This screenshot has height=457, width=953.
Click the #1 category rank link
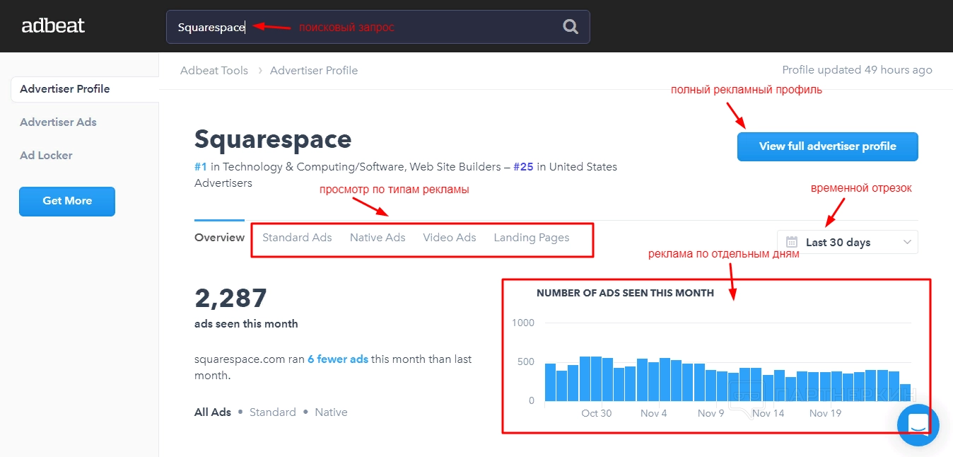[201, 167]
